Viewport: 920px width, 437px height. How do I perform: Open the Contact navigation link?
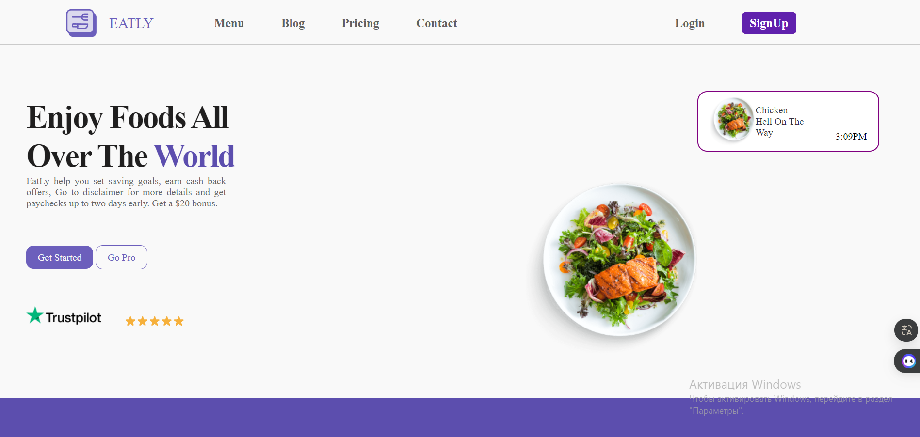(436, 23)
